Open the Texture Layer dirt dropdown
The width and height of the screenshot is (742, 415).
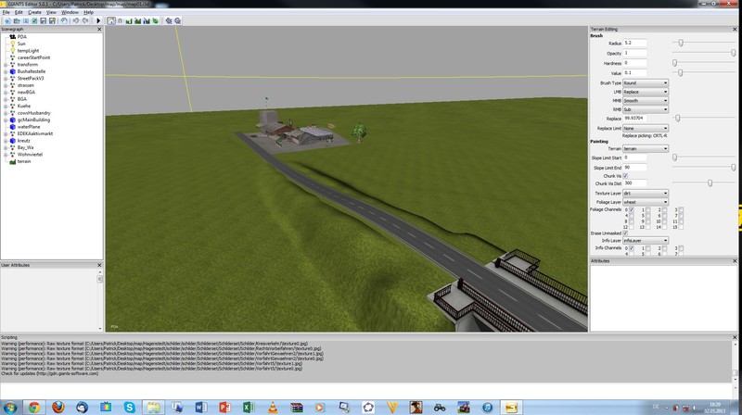click(x=646, y=194)
